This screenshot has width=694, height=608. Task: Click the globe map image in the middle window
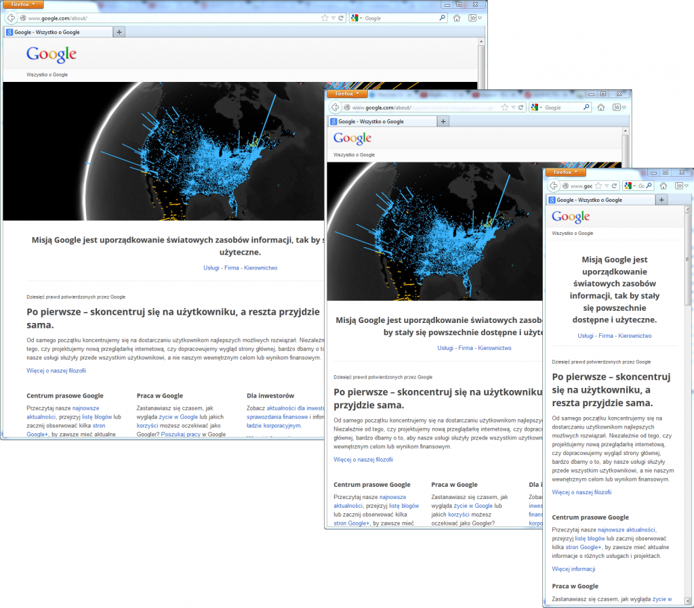434,232
